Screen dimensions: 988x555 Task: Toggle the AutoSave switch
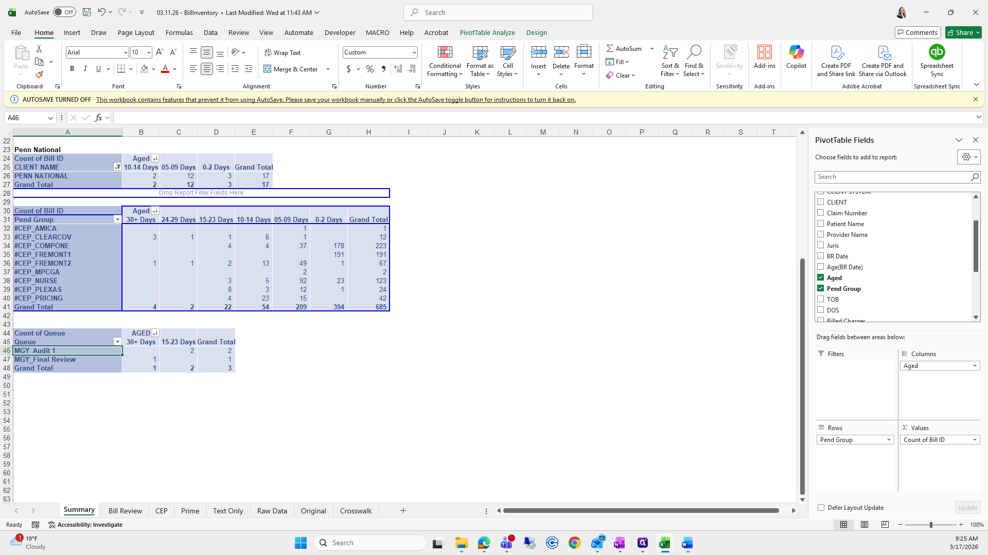[x=64, y=12]
